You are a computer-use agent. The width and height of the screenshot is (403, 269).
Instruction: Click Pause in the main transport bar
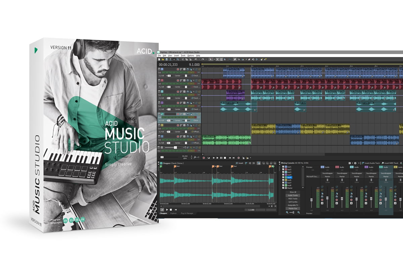[x=221, y=158]
